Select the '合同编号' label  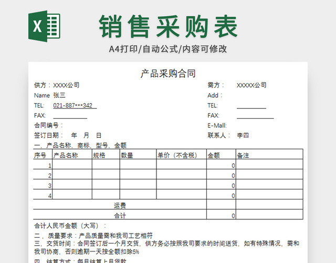pos(48,125)
